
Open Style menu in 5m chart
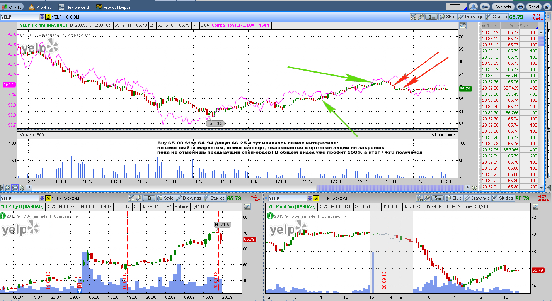click(454, 198)
